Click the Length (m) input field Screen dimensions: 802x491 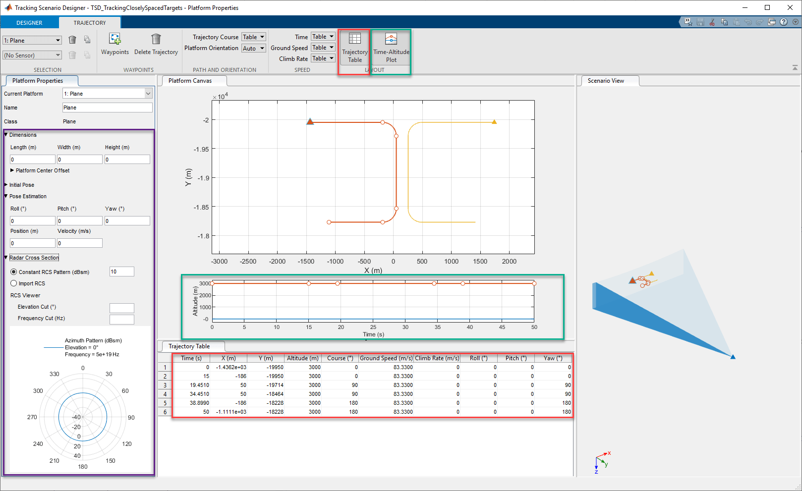tap(33, 159)
